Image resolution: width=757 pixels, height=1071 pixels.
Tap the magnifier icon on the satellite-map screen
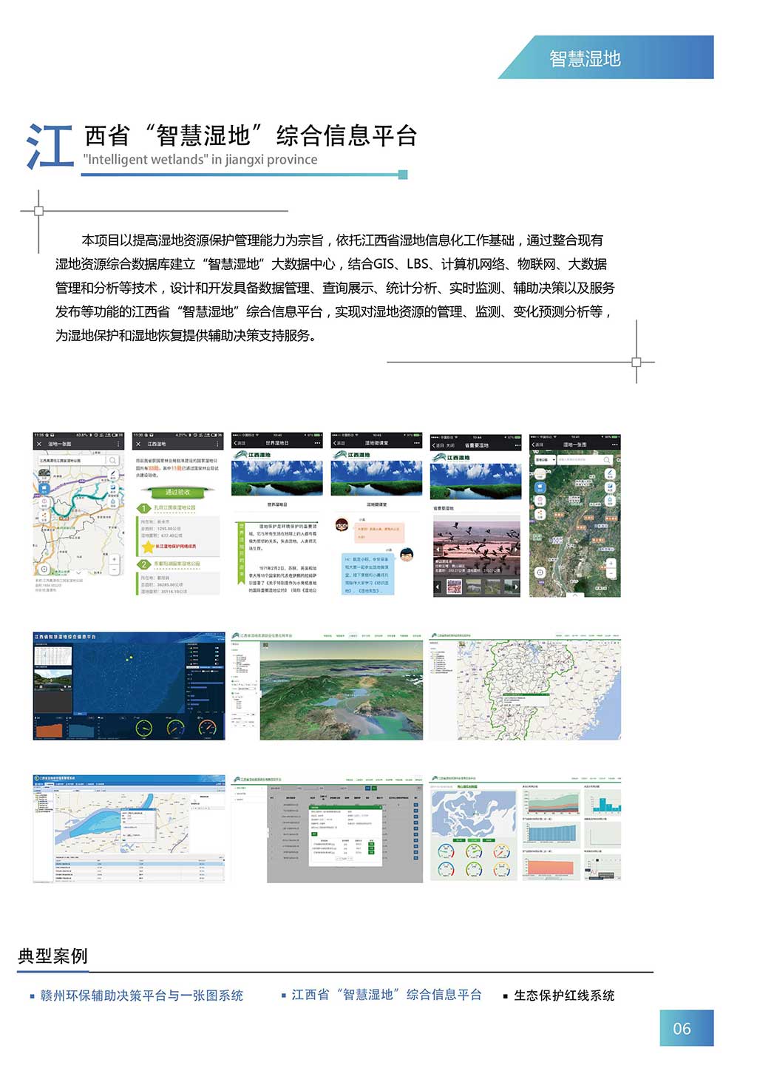(606, 459)
